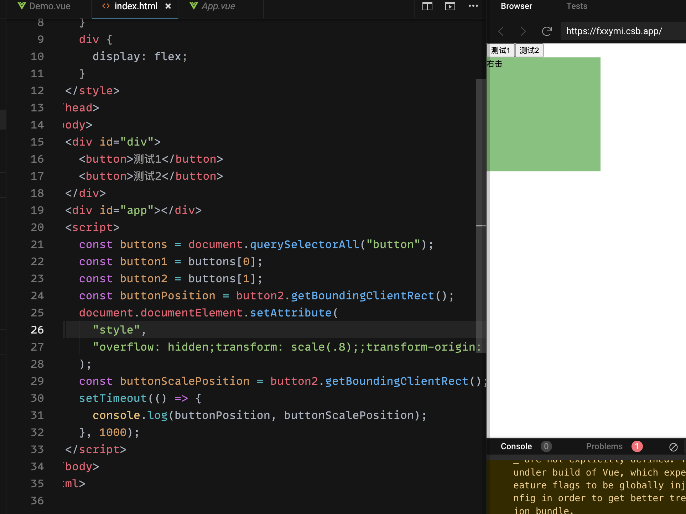Open the more options ellipsis menu
The width and height of the screenshot is (686, 514).
click(x=473, y=6)
